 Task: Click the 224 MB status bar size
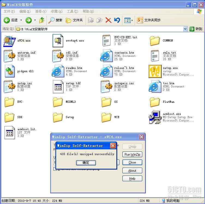144,201
